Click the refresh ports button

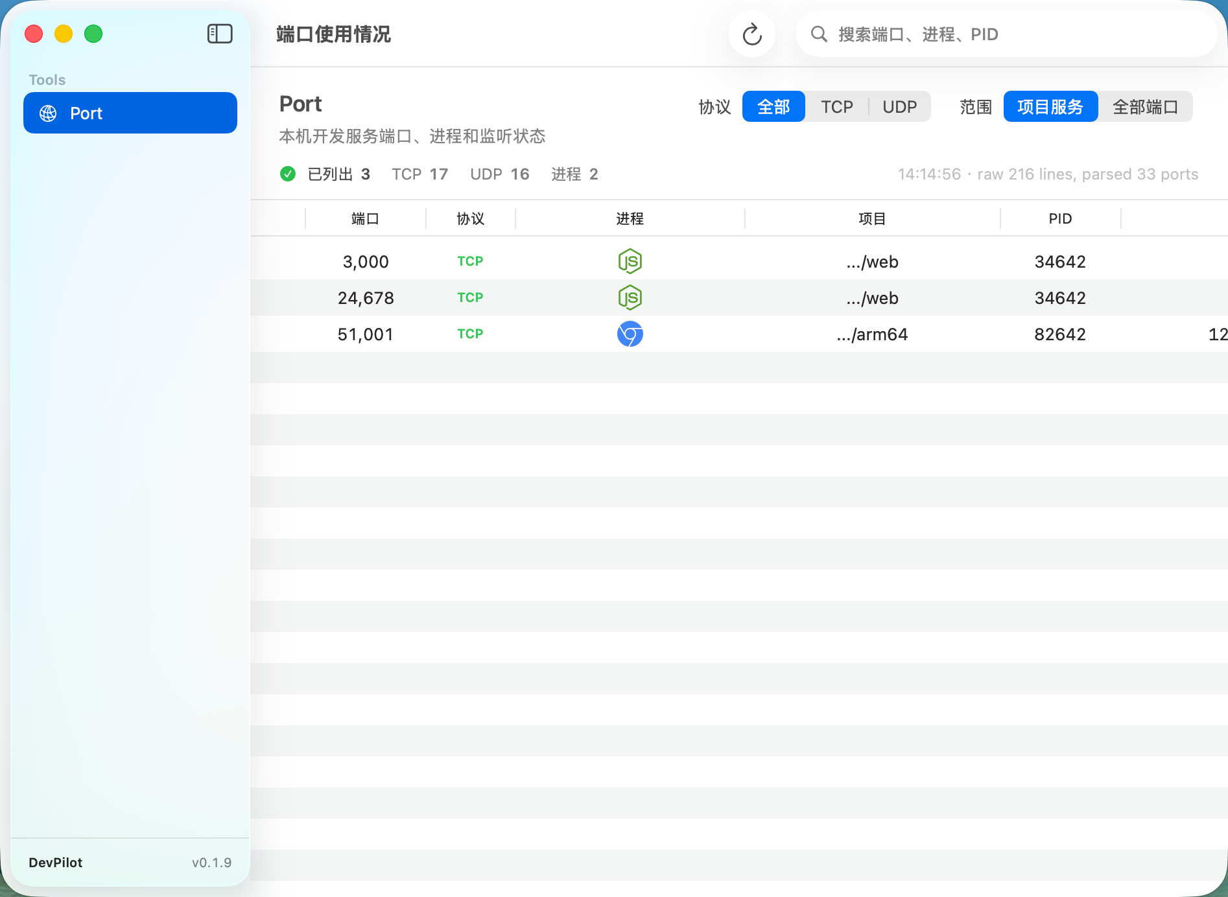(752, 34)
